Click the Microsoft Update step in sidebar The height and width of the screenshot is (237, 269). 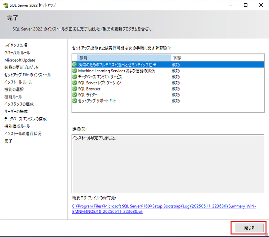(x=20, y=60)
